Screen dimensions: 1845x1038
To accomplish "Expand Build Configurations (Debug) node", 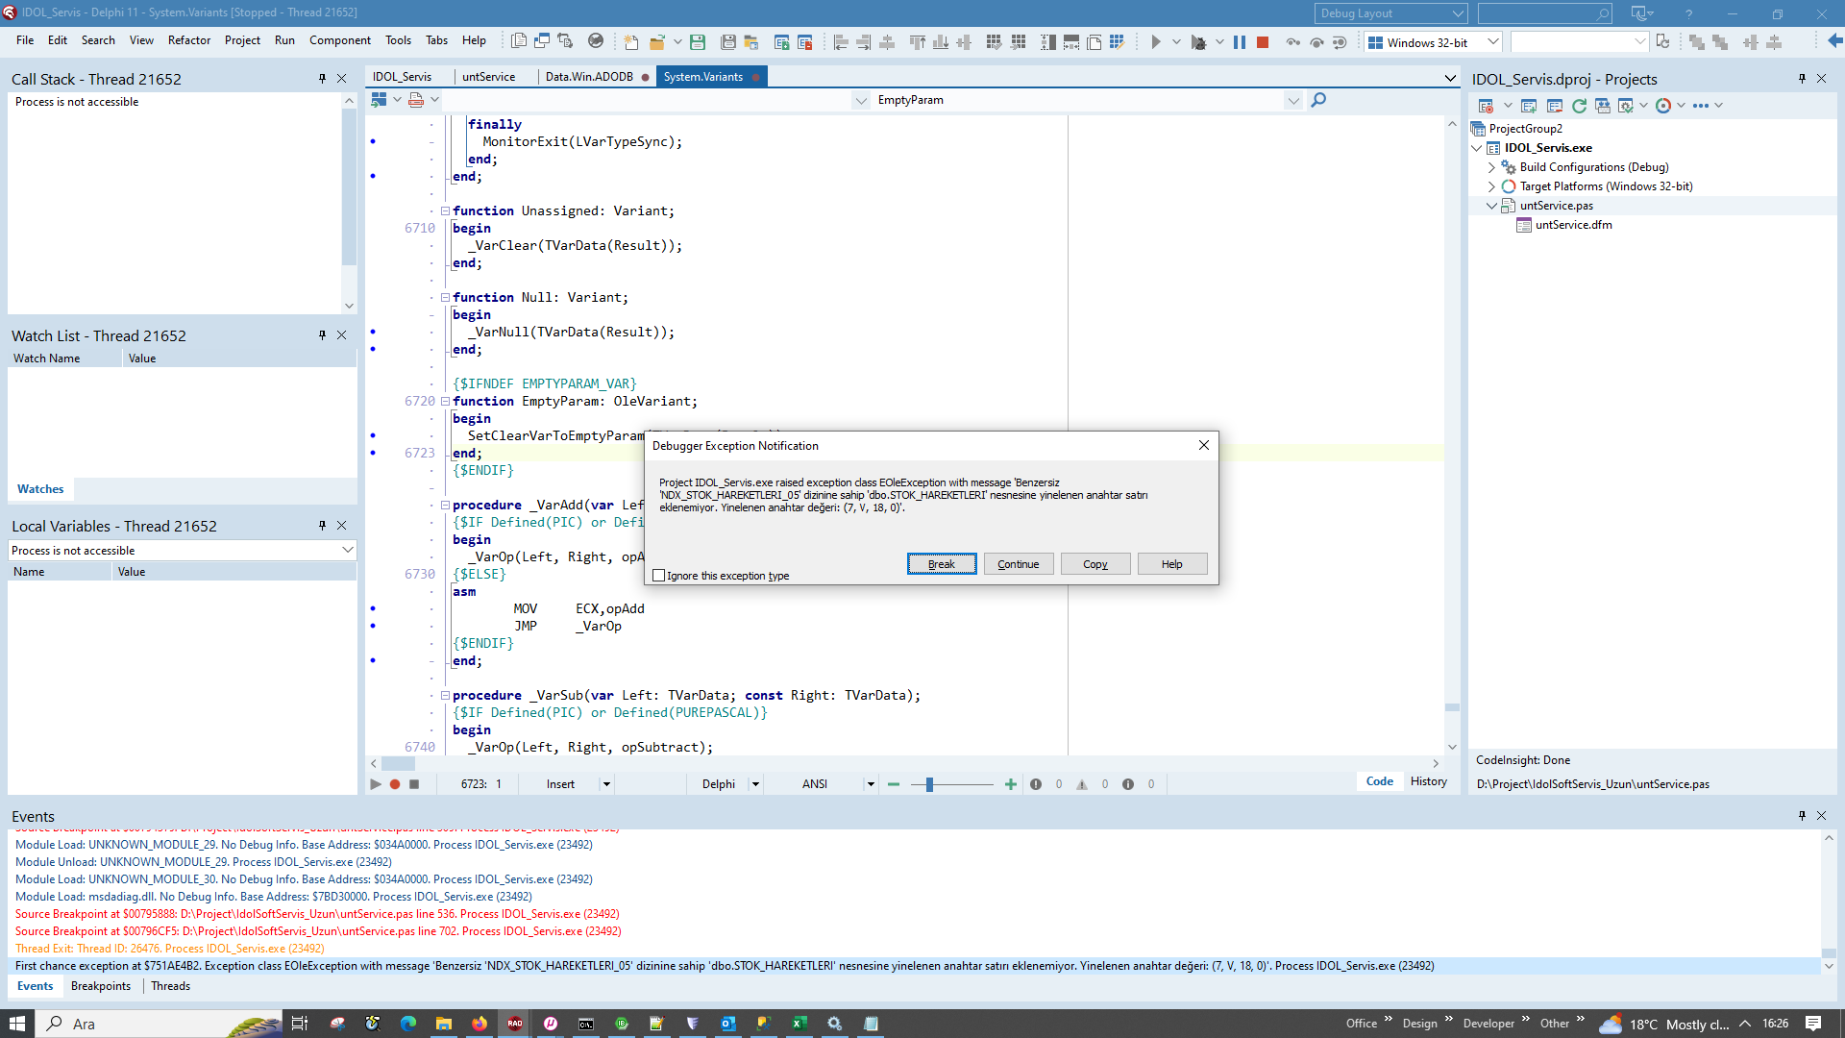I will click(1491, 167).
